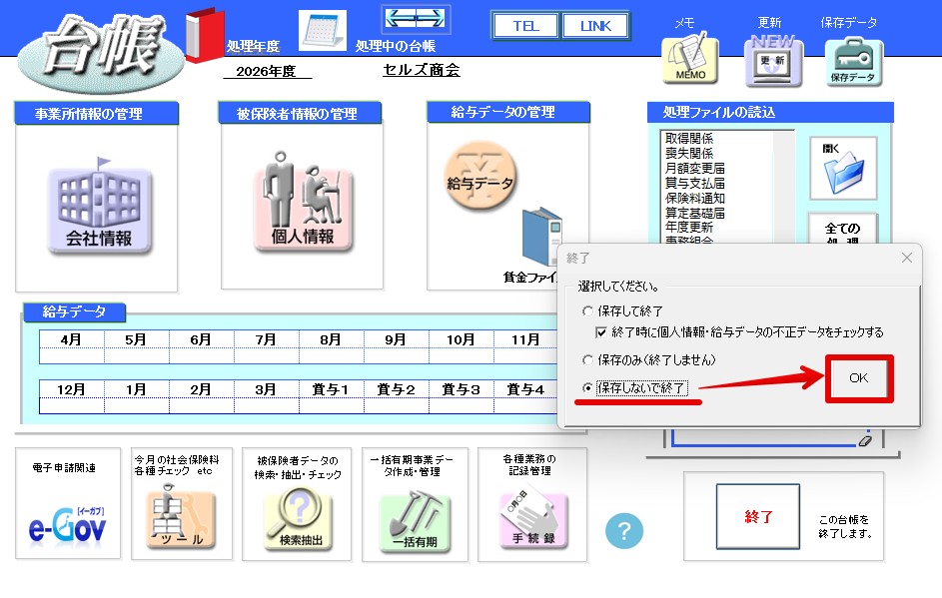
Task: Open the 手続録 procedure record icon
Action: point(532,519)
